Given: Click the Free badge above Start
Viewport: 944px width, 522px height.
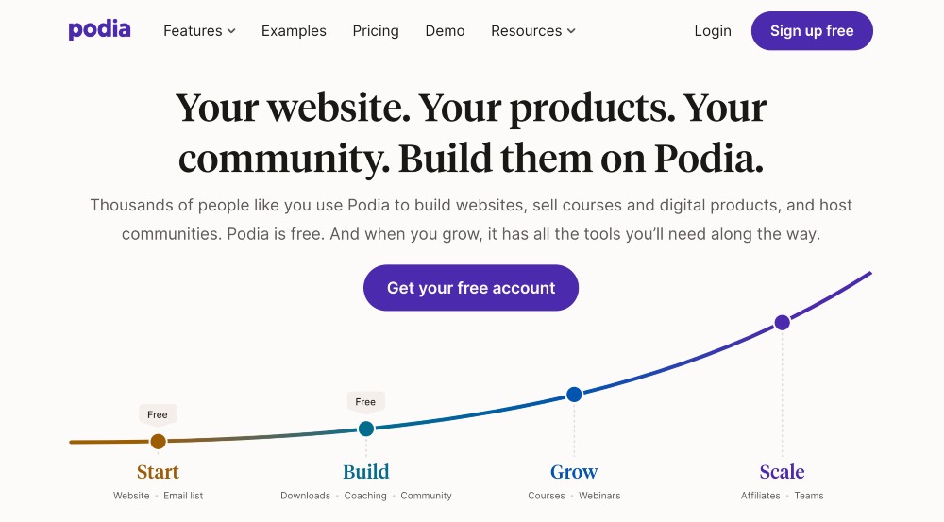Looking at the screenshot, I should 158,414.
